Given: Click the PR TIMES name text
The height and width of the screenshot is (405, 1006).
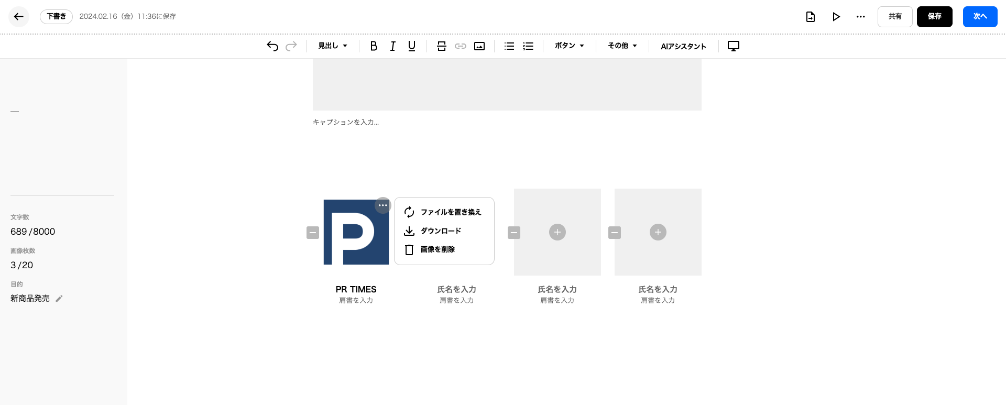Looking at the screenshot, I should [356, 289].
